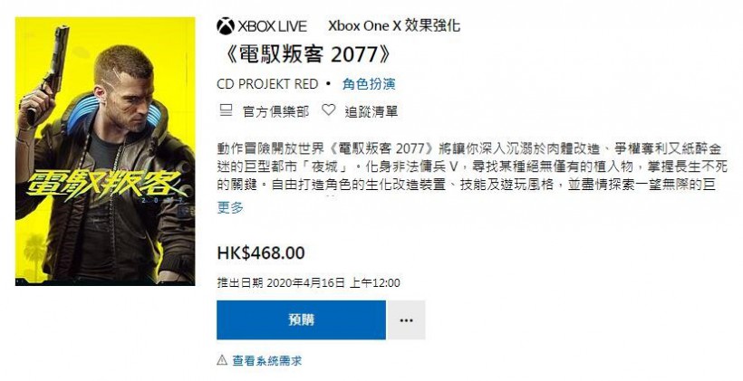Click the system requirements warning triangle icon
The image size is (743, 381).
(222, 360)
